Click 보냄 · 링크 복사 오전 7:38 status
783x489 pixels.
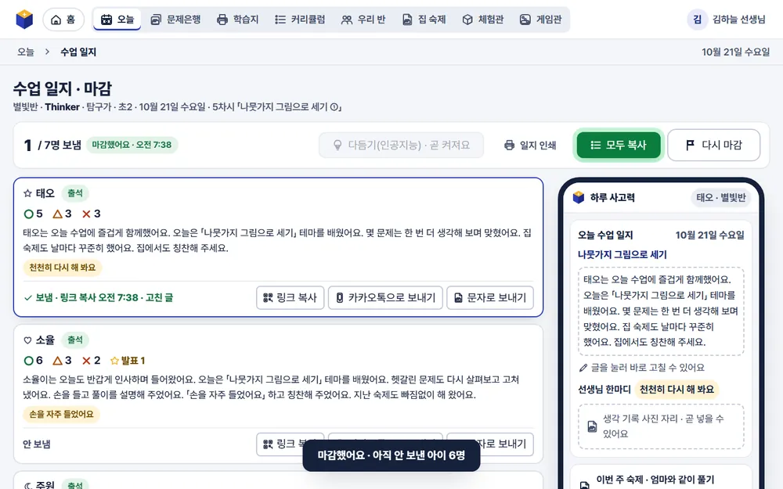pos(99,297)
